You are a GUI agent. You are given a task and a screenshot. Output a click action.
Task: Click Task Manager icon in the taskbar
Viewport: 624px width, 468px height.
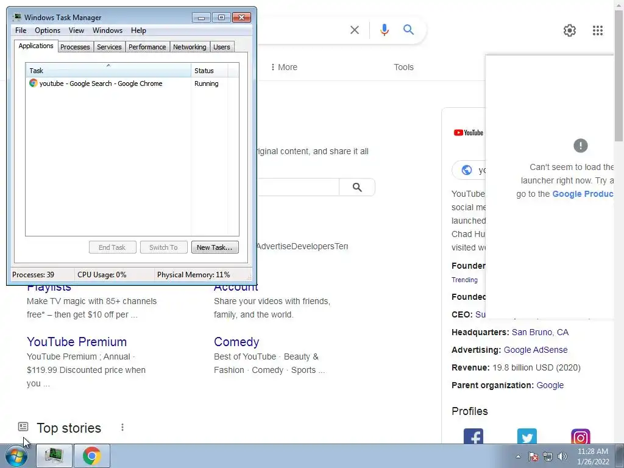(x=54, y=456)
